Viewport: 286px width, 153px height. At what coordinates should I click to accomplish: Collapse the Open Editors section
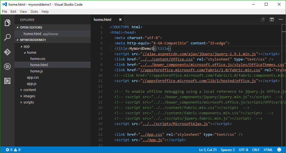click(31, 27)
